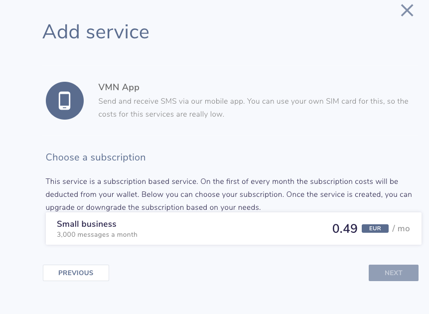Click the subscription explanation paragraph

[x=229, y=194]
